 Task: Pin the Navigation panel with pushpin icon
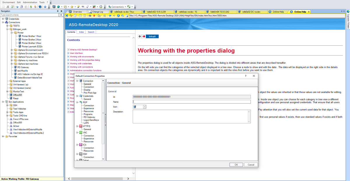pos(57,11)
